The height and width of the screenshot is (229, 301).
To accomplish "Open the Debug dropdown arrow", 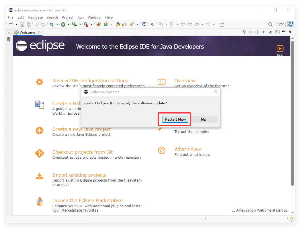I will [57, 24].
